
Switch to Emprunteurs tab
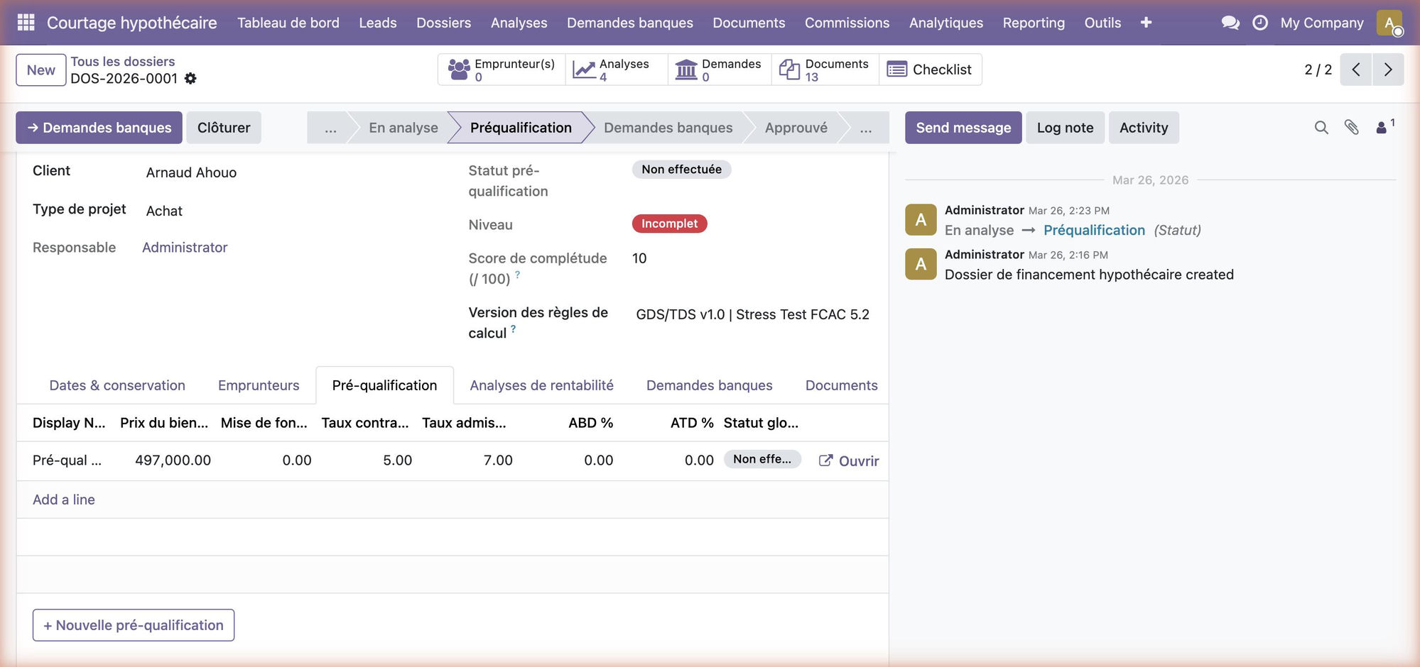(x=259, y=385)
